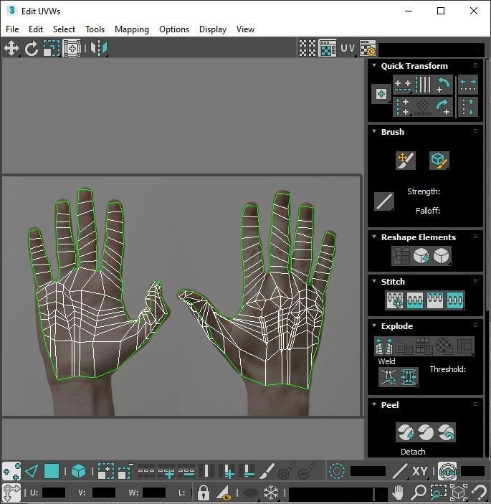Click the Relax custom cube icon
Viewport: 491px width, 504px height.
(442, 256)
